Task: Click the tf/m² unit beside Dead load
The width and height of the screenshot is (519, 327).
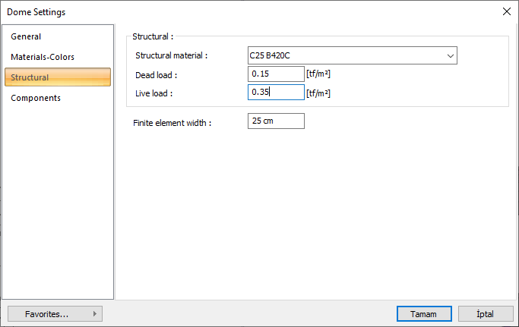Action: click(x=318, y=74)
